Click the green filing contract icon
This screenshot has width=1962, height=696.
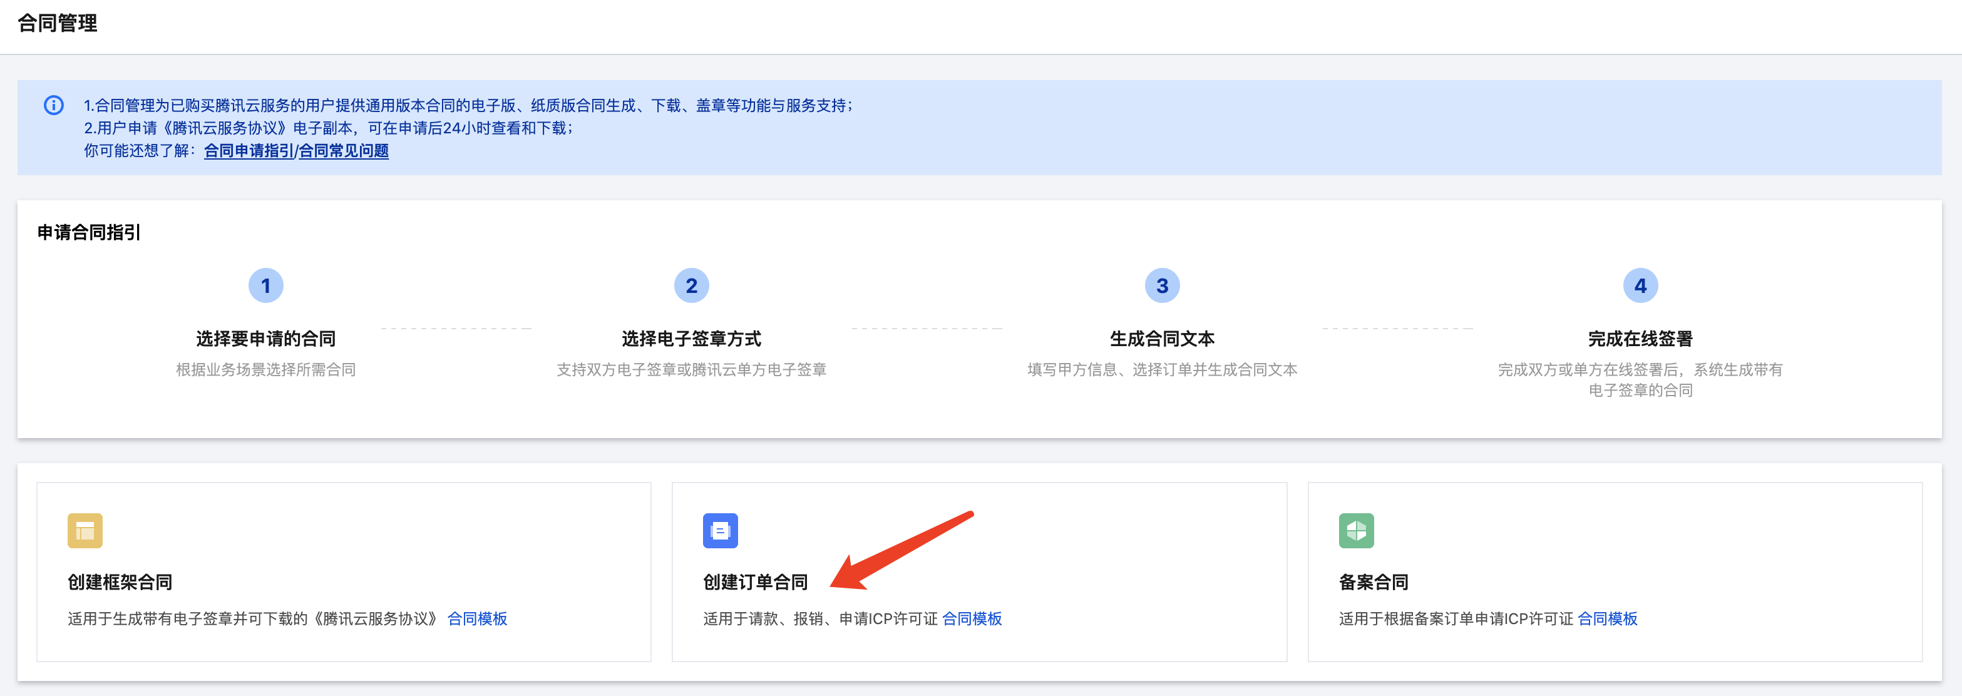tap(1356, 531)
